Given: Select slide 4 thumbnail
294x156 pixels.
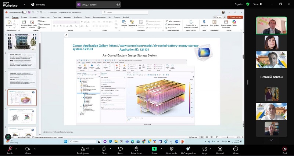Looking at the screenshot, I should 22,61.
